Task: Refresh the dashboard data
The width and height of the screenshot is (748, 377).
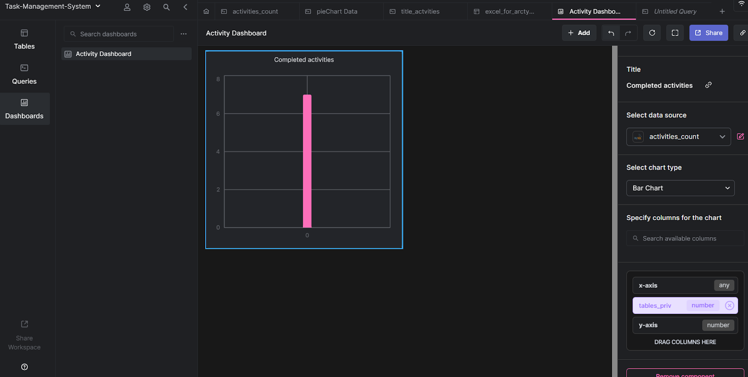Action: [x=652, y=33]
